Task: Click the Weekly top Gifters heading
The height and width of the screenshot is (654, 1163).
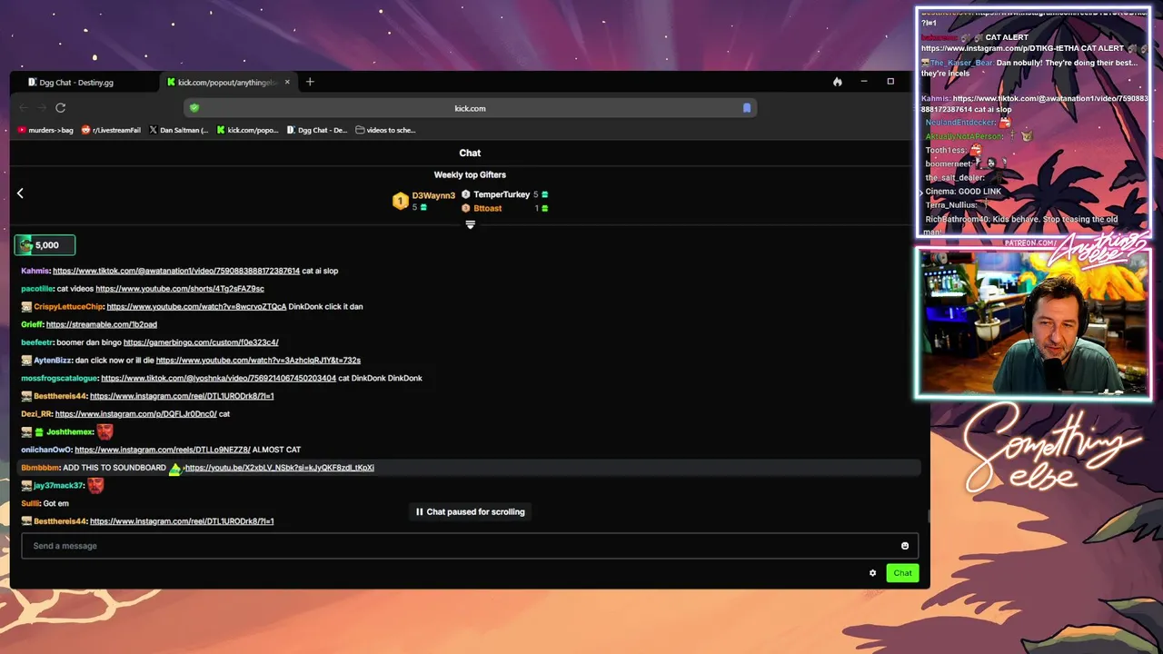Action: (470, 174)
